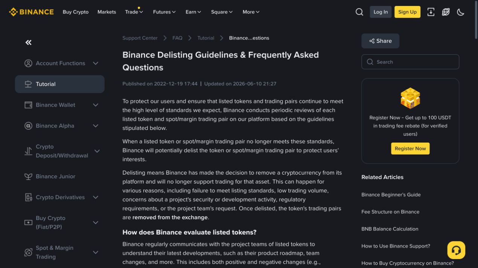Select Tutorial in the sidebar
This screenshot has width=478, height=268.
(60, 84)
